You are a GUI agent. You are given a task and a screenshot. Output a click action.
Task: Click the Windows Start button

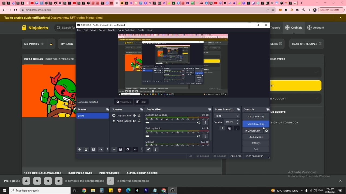click(4, 190)
